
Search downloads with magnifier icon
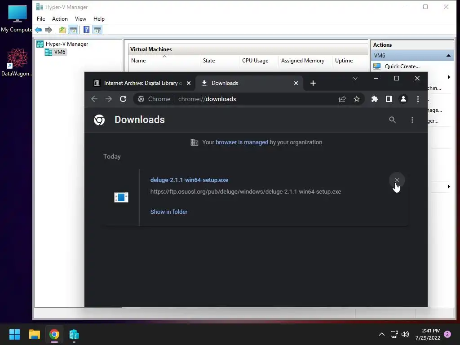[x=392, y=120]
